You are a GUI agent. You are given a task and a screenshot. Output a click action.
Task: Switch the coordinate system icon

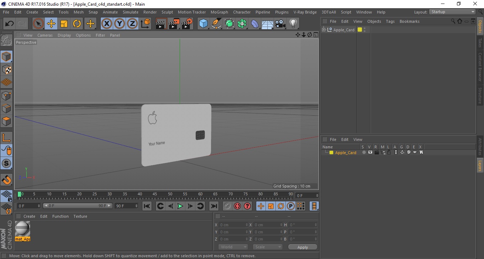(x=146, y=24)
